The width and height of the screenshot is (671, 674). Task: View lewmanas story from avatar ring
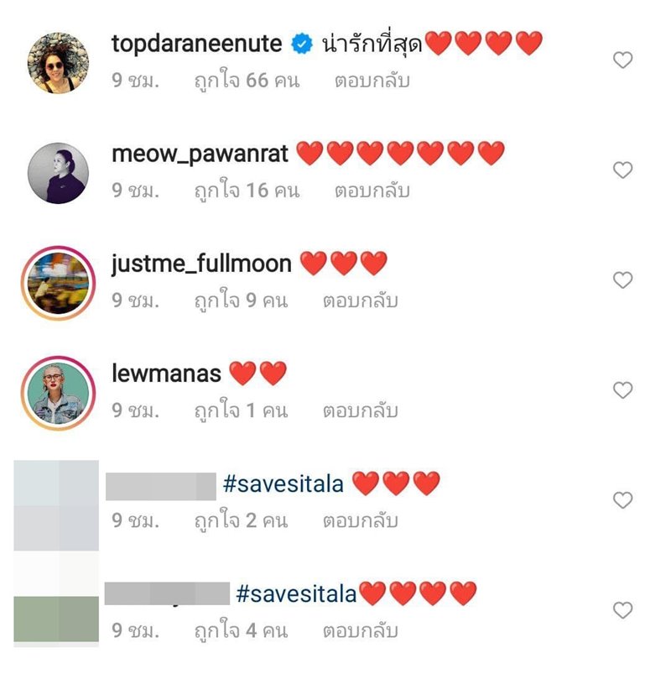58,393
